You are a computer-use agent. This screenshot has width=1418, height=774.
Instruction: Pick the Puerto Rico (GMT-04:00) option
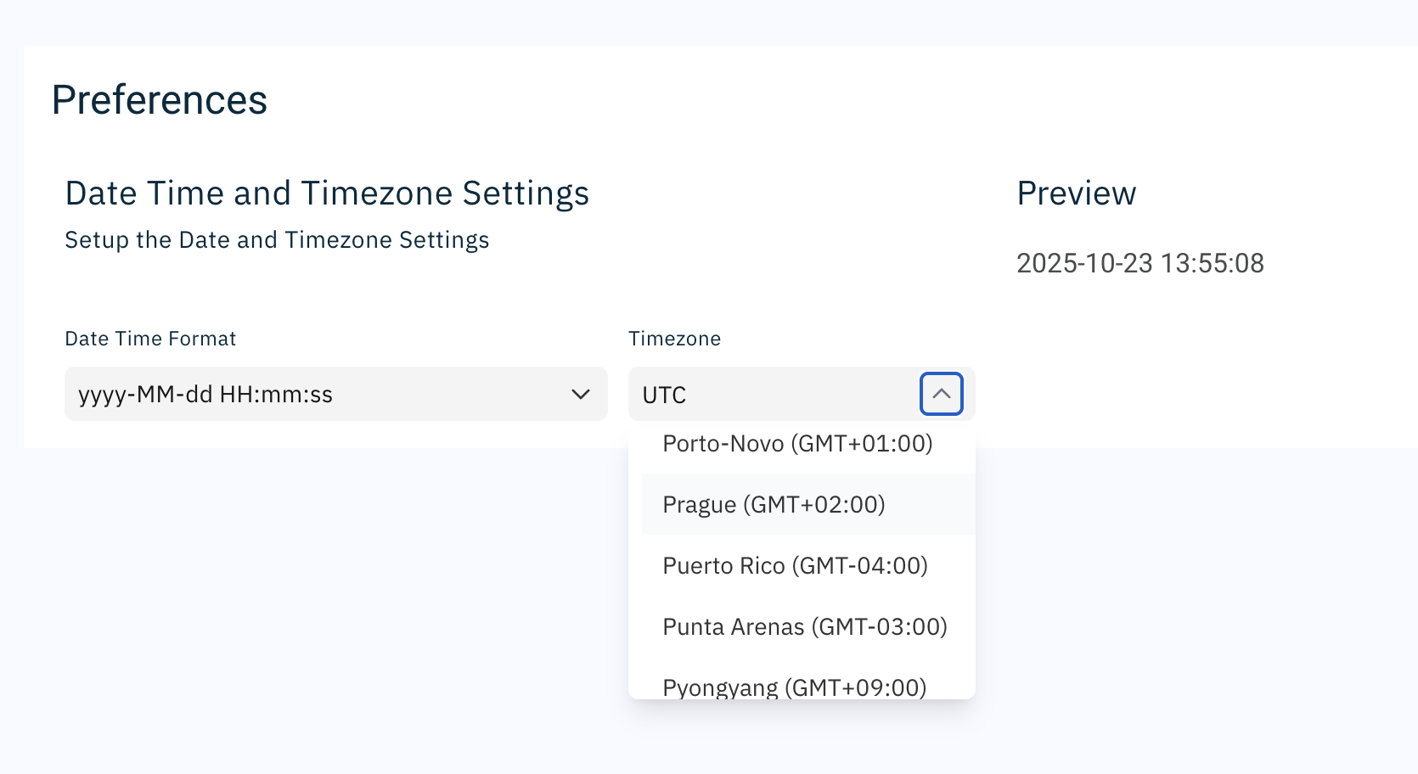(795, 566)
